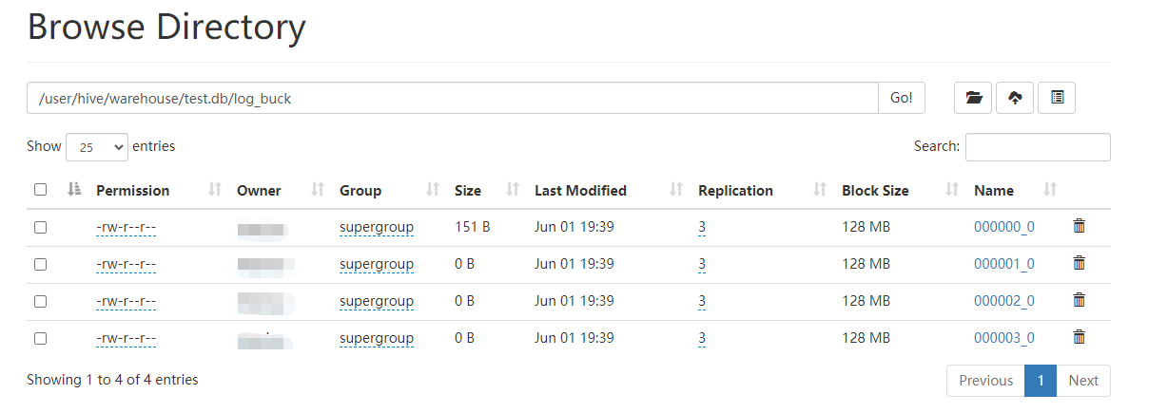Delete file 000003_0 with its trash icon
Screen dimensions: 1168x413
1079,337
